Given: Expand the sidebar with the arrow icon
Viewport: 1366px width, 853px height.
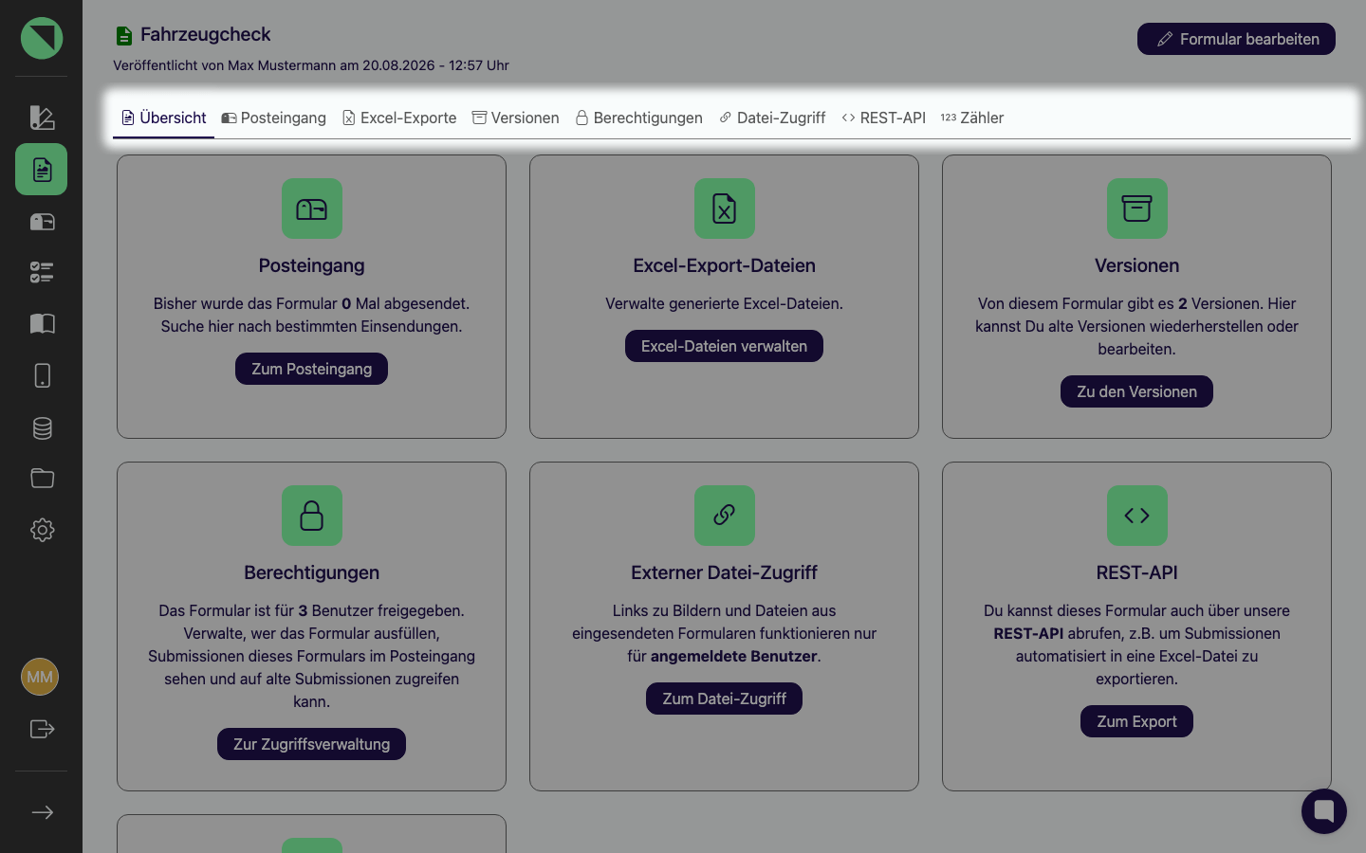Looking at the screenshot, I should click(42, 812).
